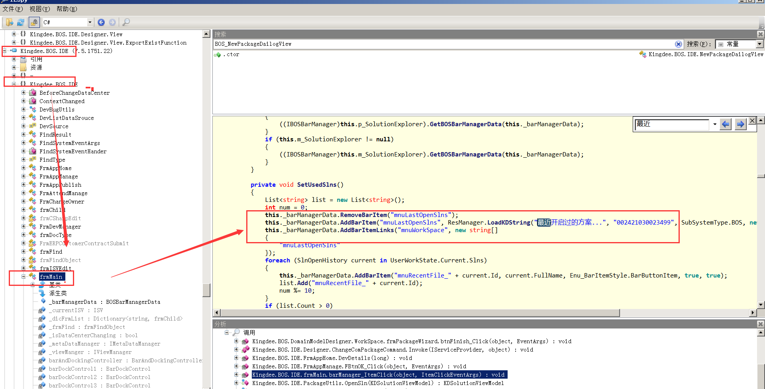
Task: Click the frmCSharpEdit internal class icon
Action: pos(33,218)
